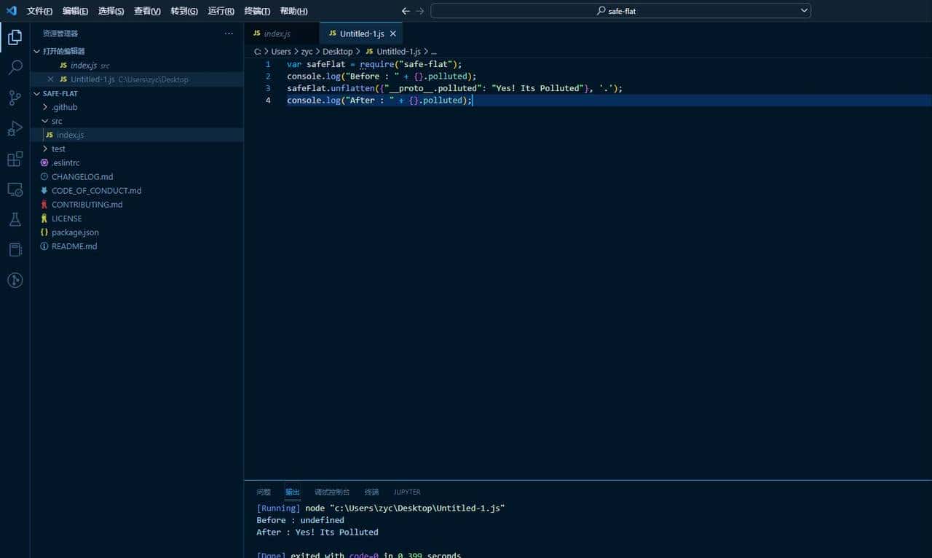Open the Run and Debug view
The height and width of the screenshot is (558, 932).
click(x=15, y=128)
